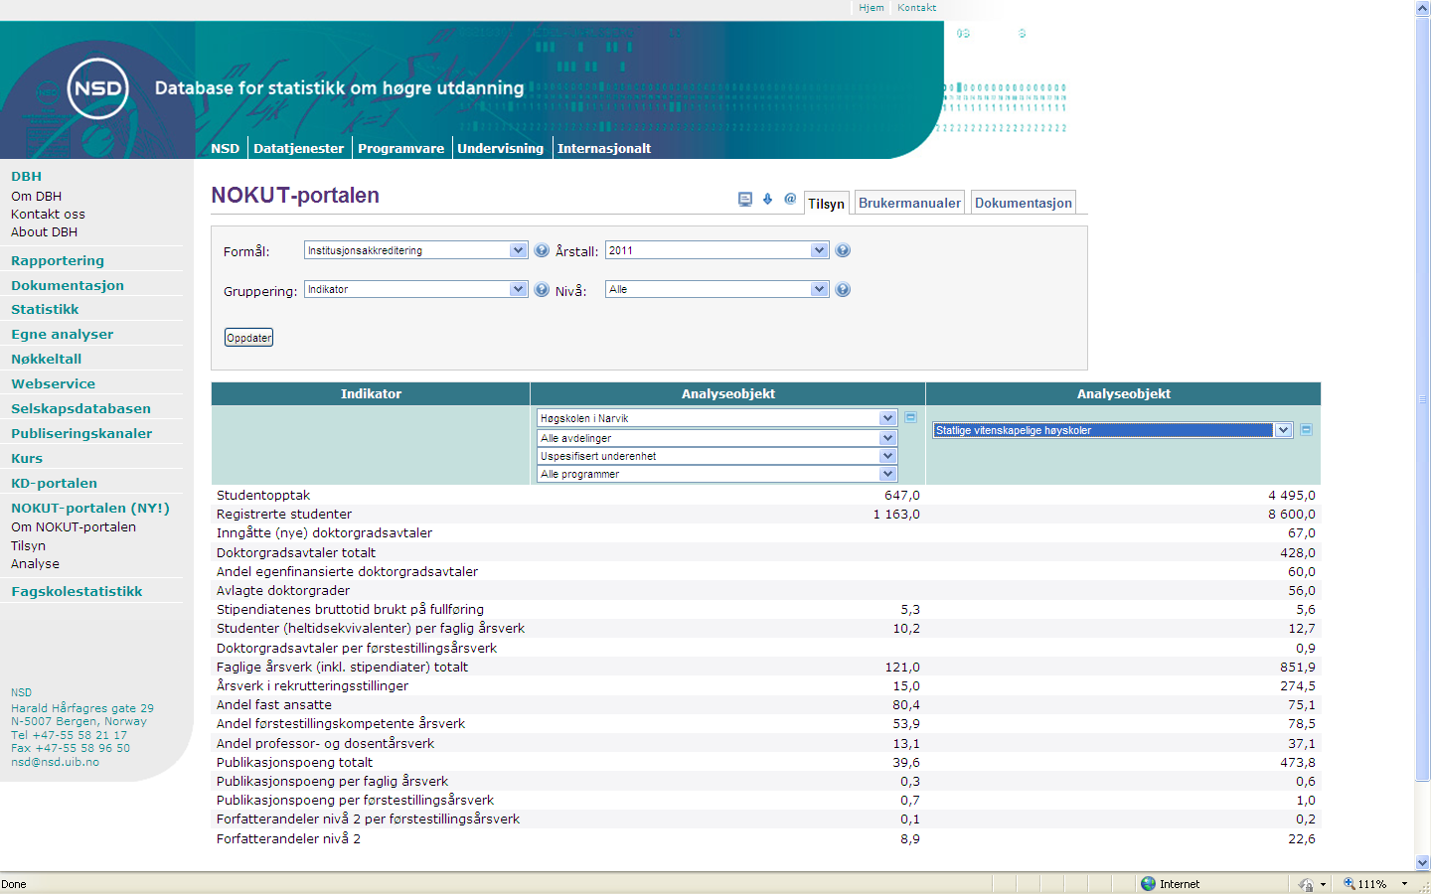Screen dimensions: 1431x894
Task: Click the zoom magnifier 111% icon
Action: pyautogui.click(x=1350, y=884)
